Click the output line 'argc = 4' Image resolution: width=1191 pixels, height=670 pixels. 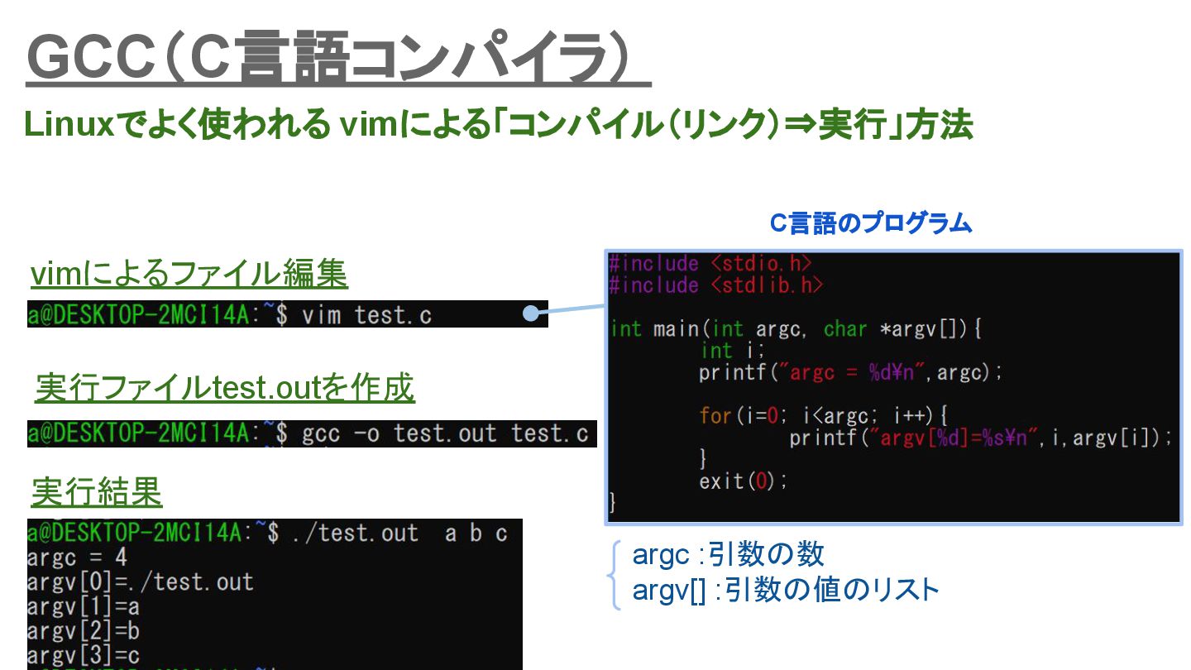tap(77, 558)
